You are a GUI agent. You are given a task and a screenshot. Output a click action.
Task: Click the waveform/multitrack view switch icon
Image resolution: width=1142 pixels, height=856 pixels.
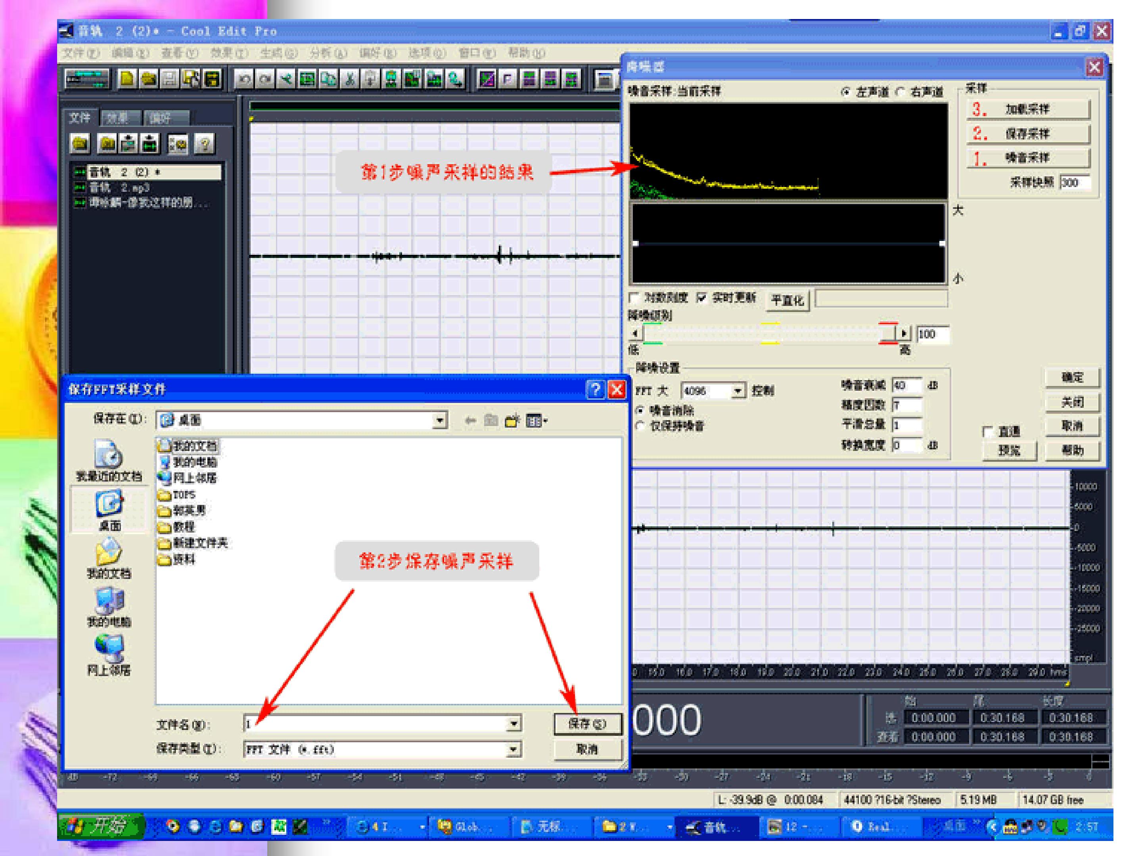(x=87, y=79)
